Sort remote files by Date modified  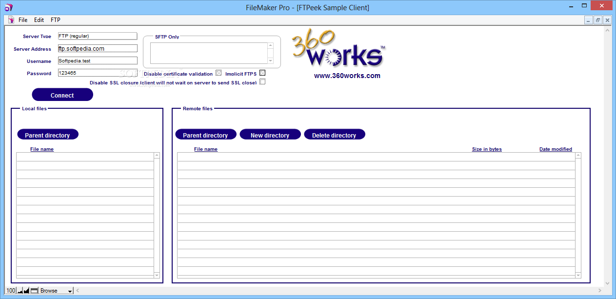coord(556,149)
